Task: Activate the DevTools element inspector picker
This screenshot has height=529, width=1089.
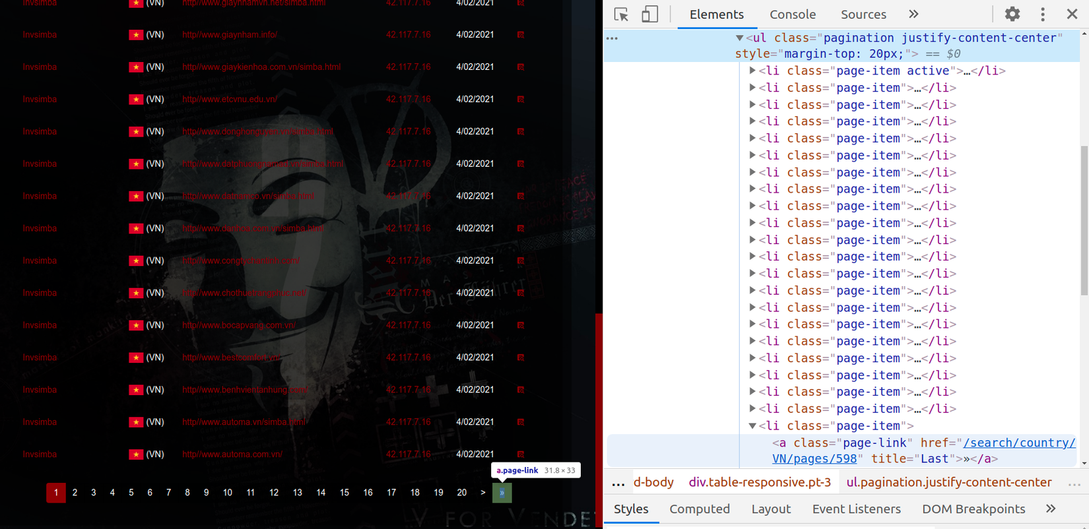Action: [621, 15]
